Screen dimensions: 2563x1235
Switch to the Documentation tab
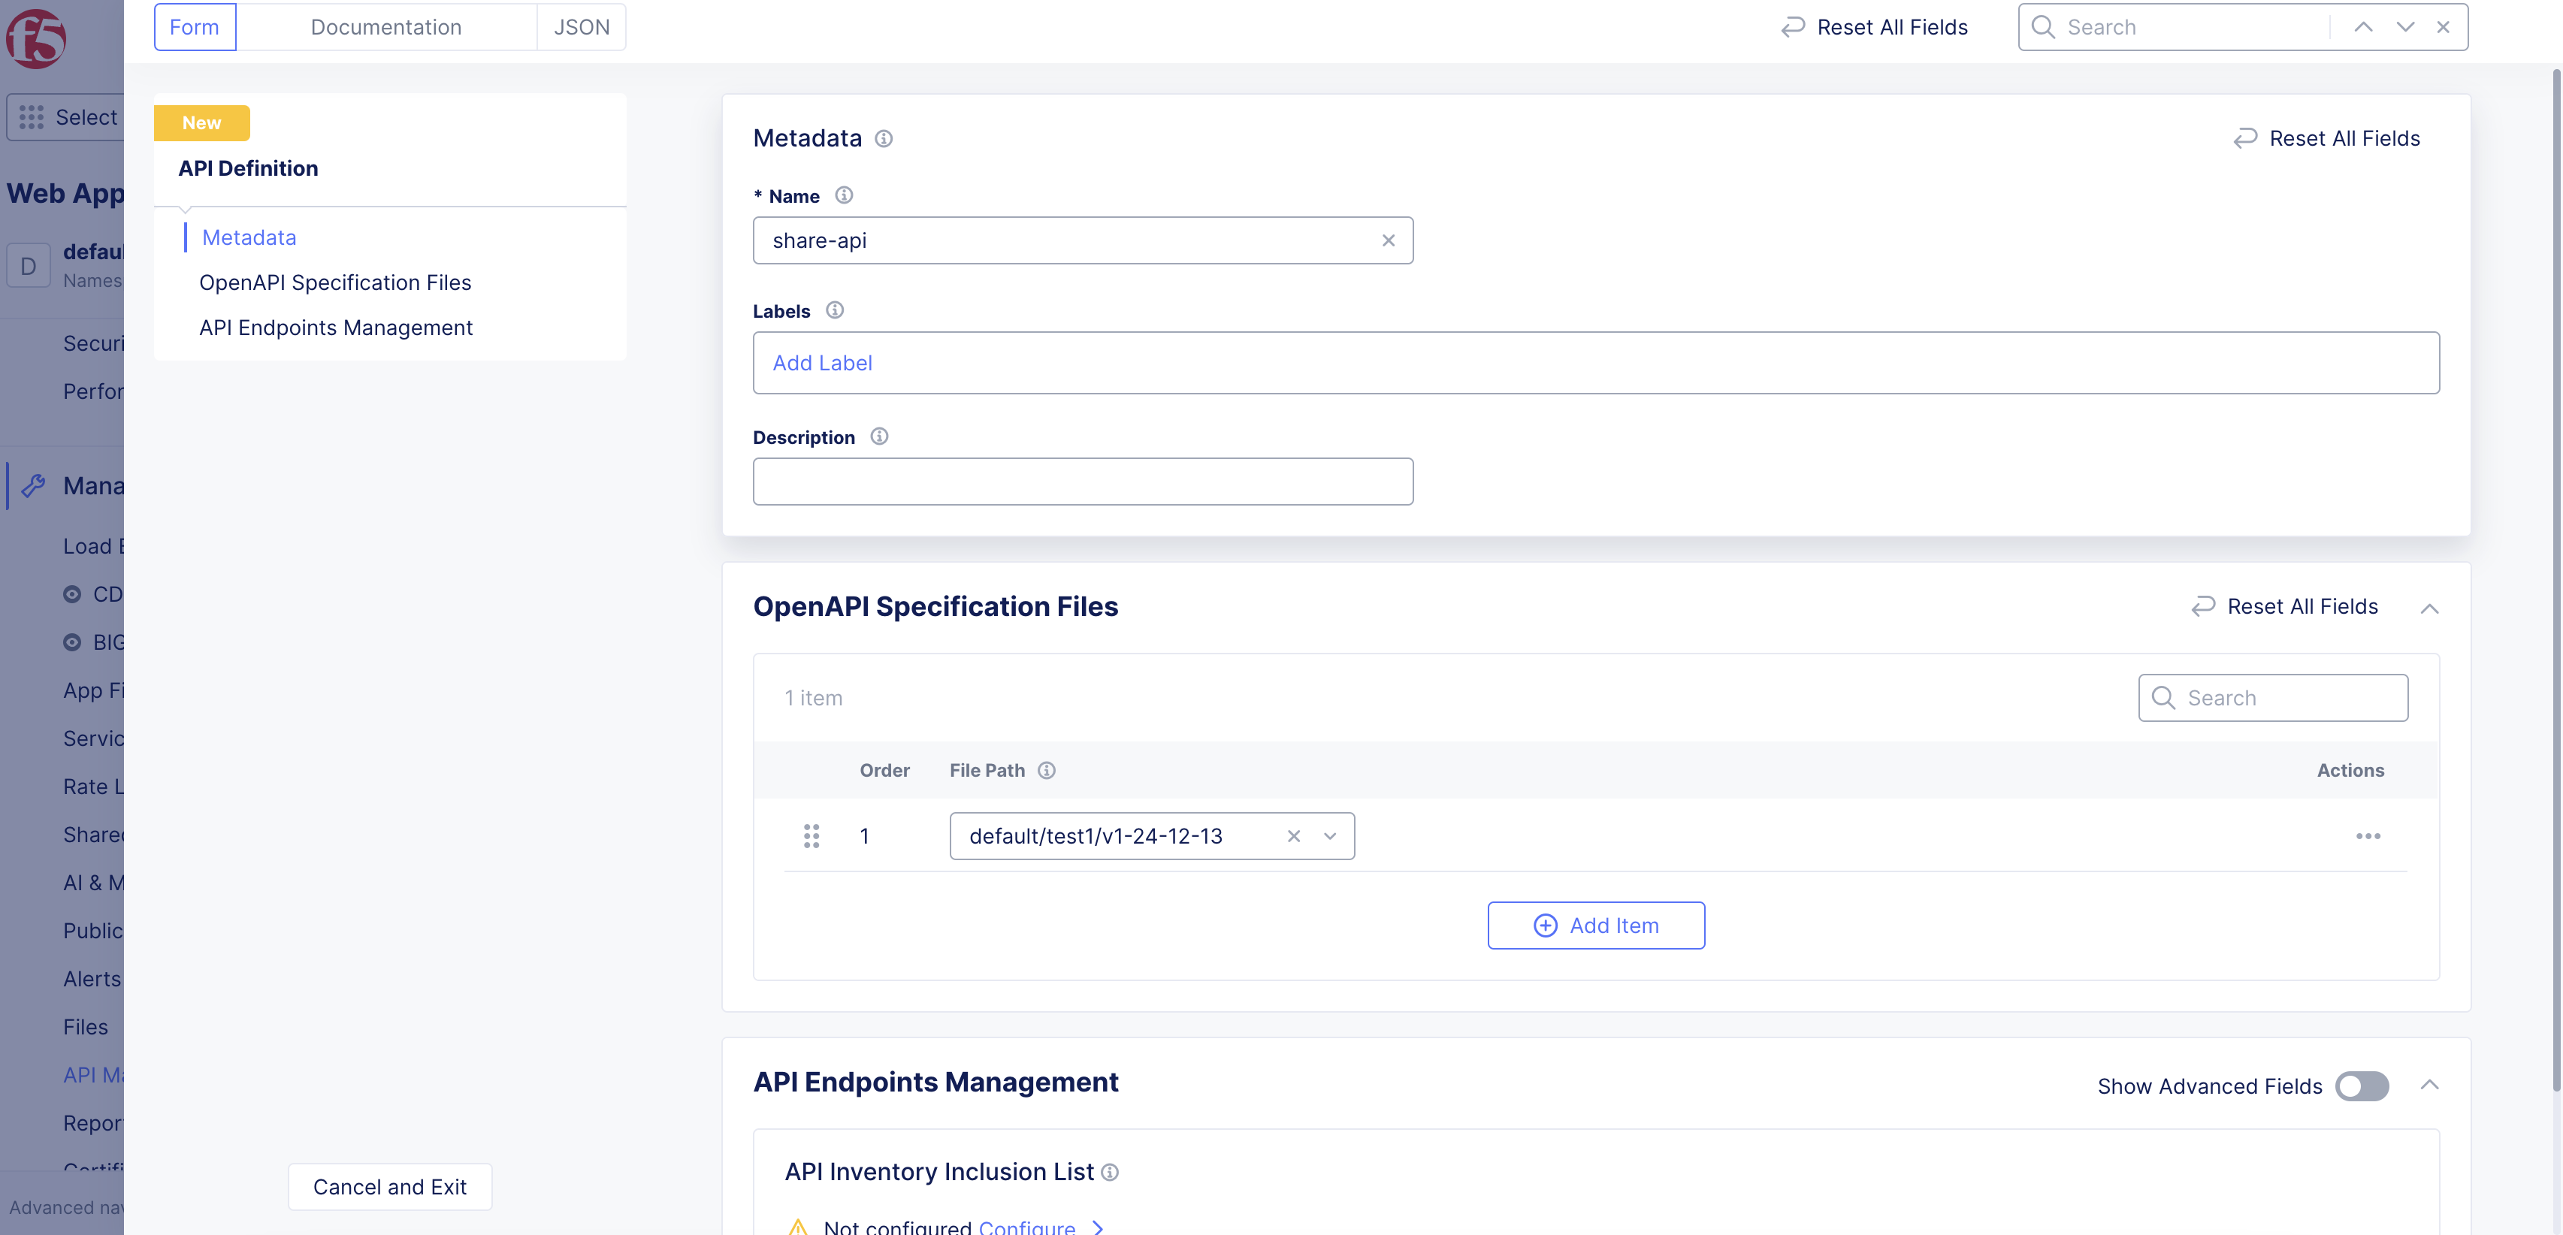[x=386, y=27]
